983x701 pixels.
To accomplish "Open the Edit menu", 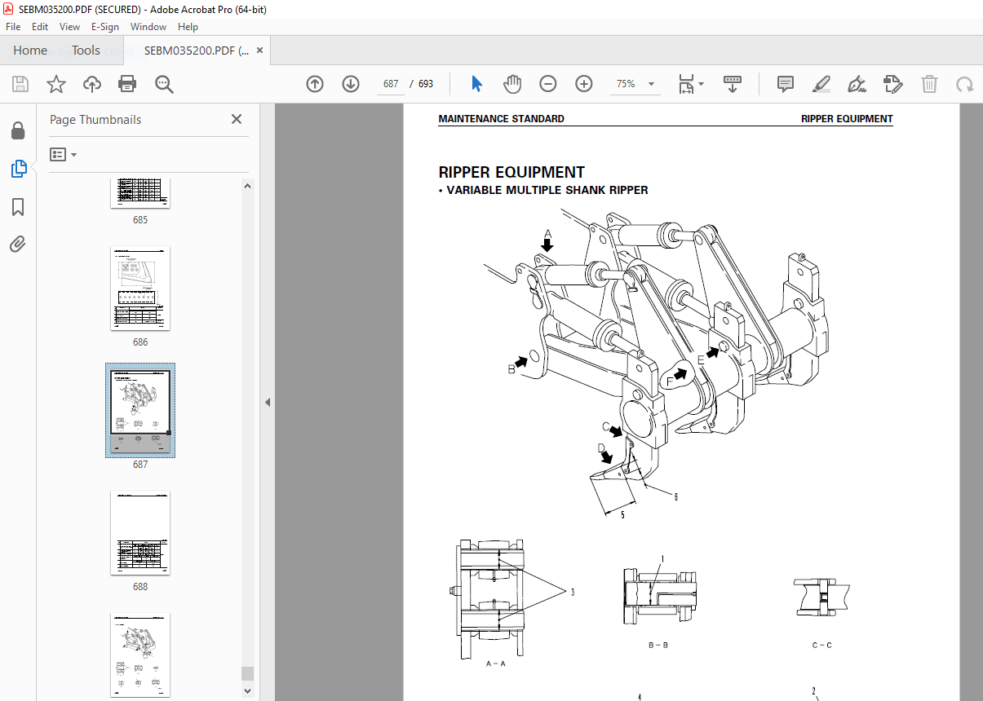I will (x=41, y=27).
